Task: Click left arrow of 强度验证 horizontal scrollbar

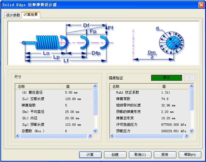Action: coord(112,136)
